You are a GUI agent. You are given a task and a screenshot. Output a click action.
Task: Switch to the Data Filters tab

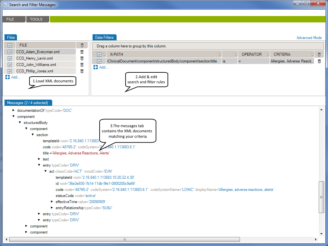(104, 37)
